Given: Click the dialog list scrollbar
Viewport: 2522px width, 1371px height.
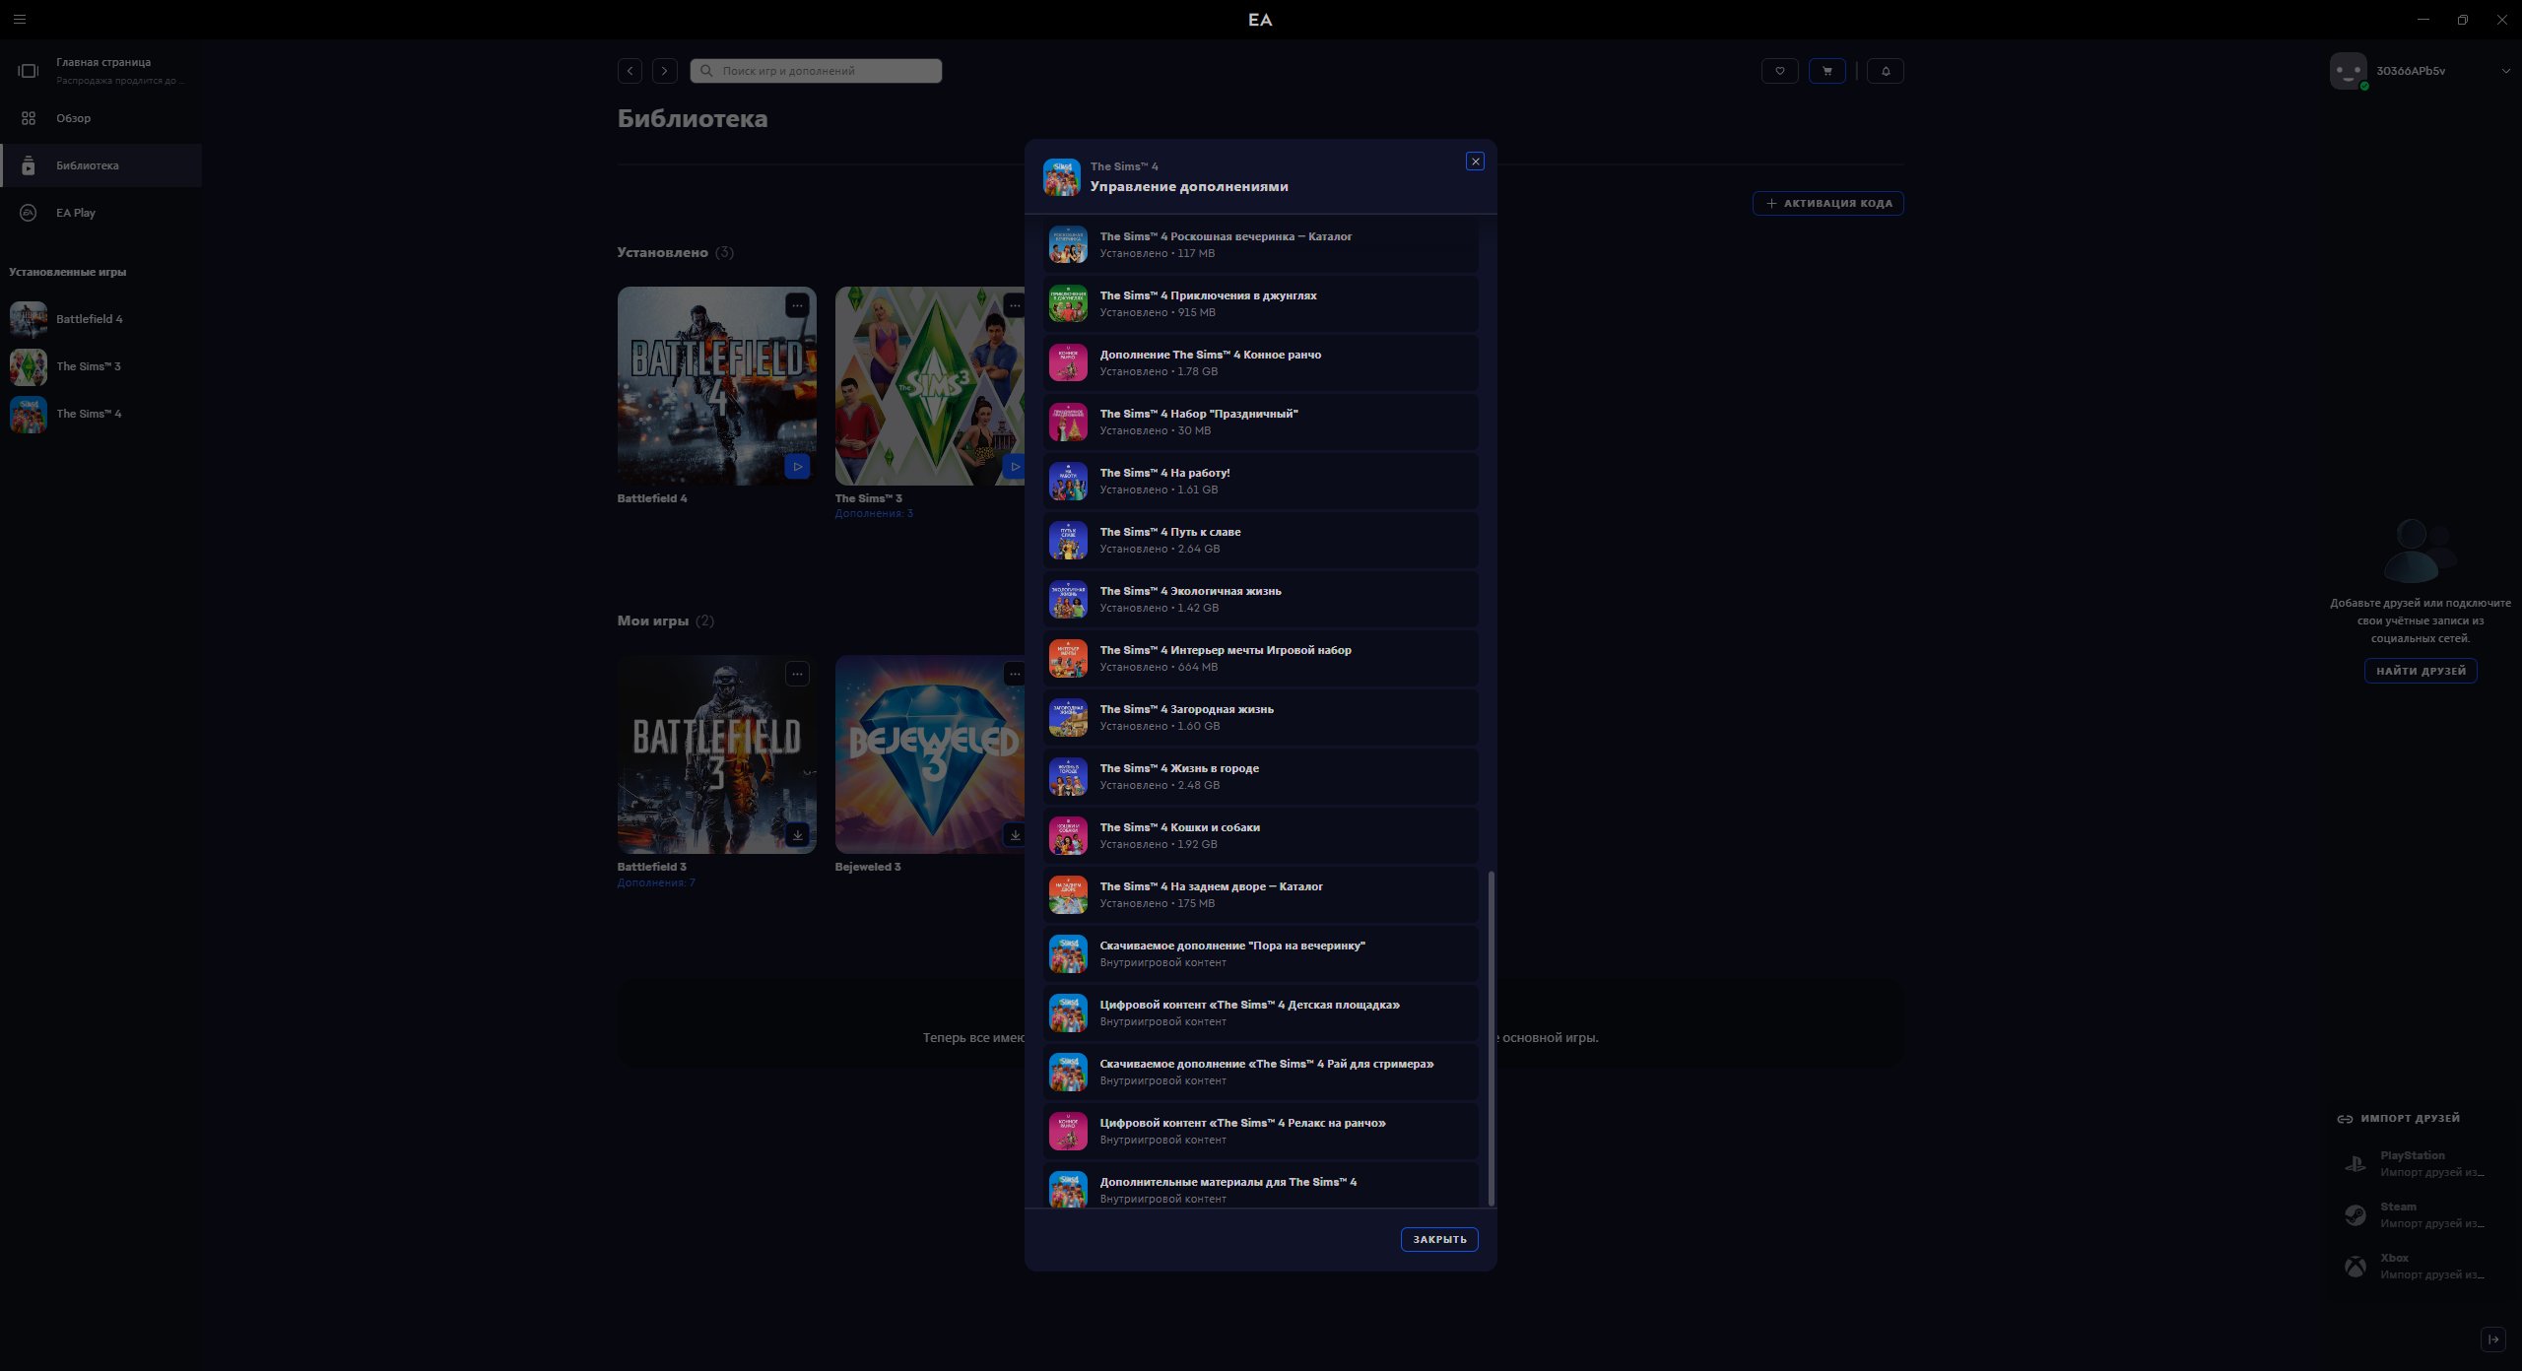Looking at the screenshot, I should tap(1492, 1037).
